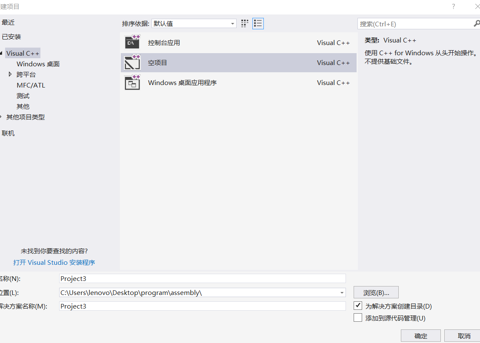Click the Empty Project template icon
This screenshot has height=343, width=480.
tap(132, 62)
